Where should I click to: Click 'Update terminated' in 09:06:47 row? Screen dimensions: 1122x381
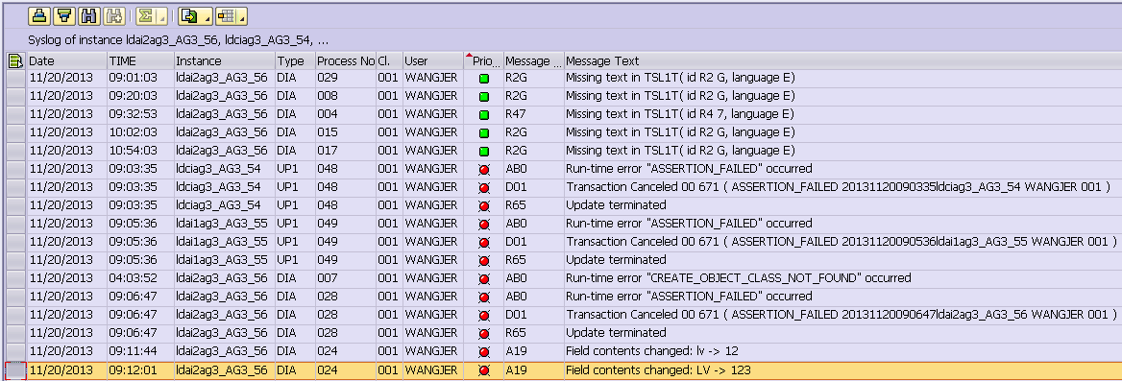(x=616, y=334)
